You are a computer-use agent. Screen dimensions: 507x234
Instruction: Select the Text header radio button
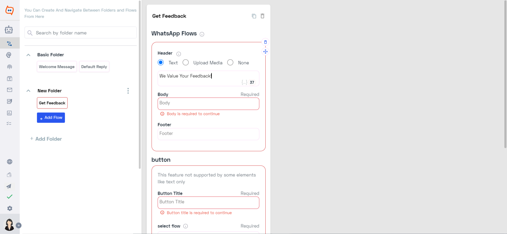[x=161, y=62]
